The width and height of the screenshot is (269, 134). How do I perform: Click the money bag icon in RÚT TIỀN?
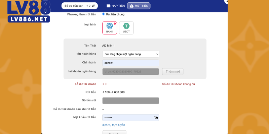pyautogui.click(x=131, y=6)
